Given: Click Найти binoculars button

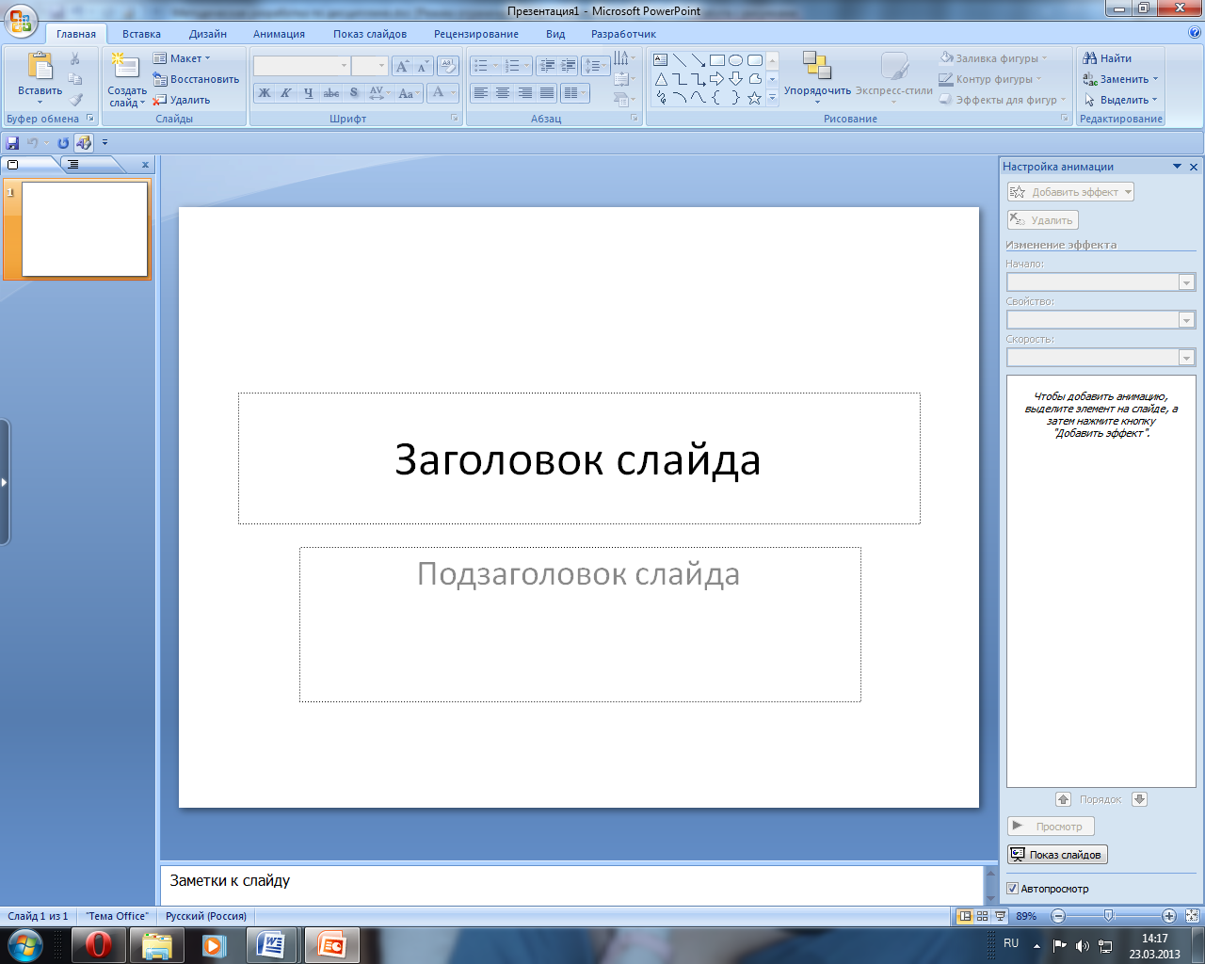Looking at the screenshot, I should point(1107,58).
